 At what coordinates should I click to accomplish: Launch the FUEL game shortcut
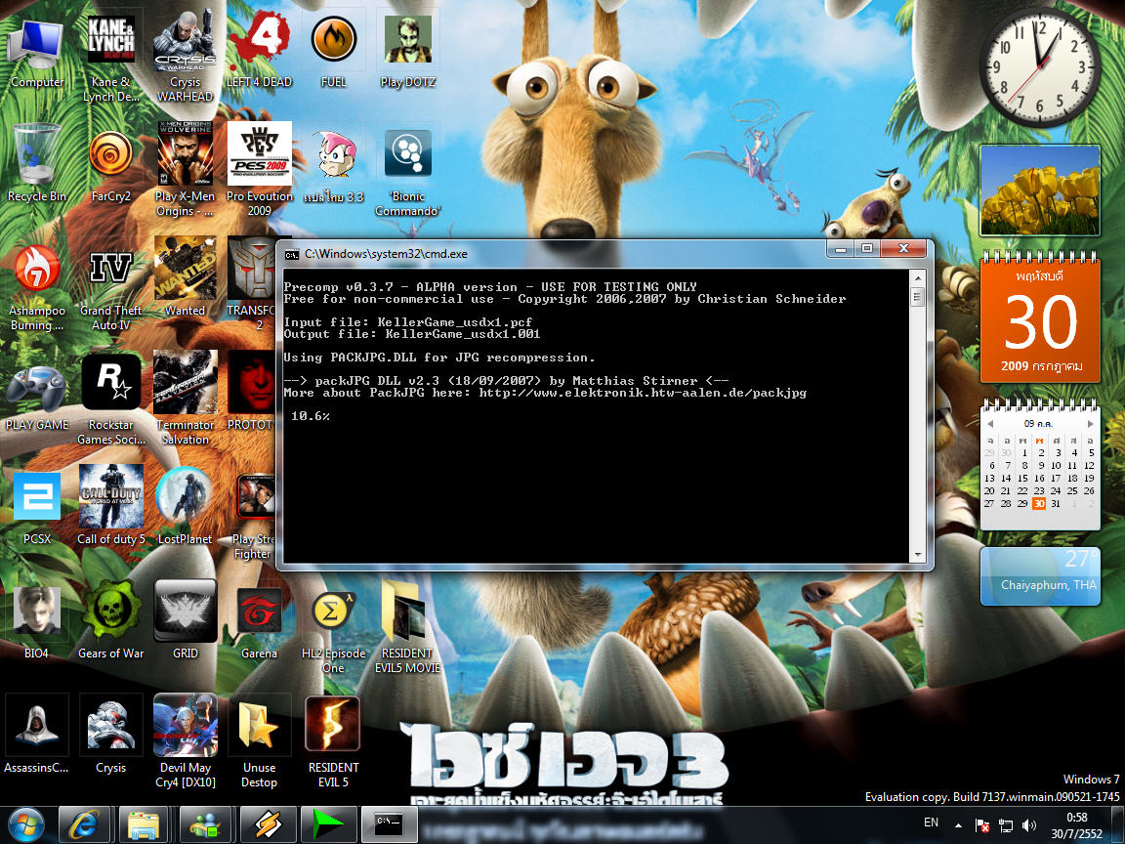tap(334, 50)
